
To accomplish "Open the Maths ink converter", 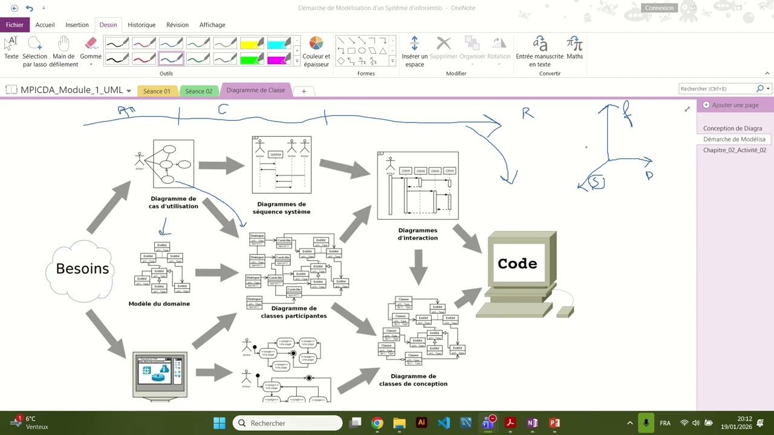I will (x=574, y=48).
